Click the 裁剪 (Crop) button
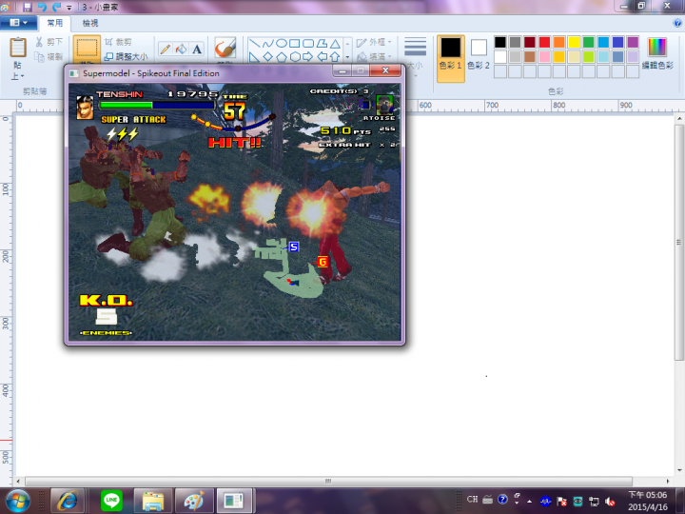685x514 pixels. click(118, 42)
